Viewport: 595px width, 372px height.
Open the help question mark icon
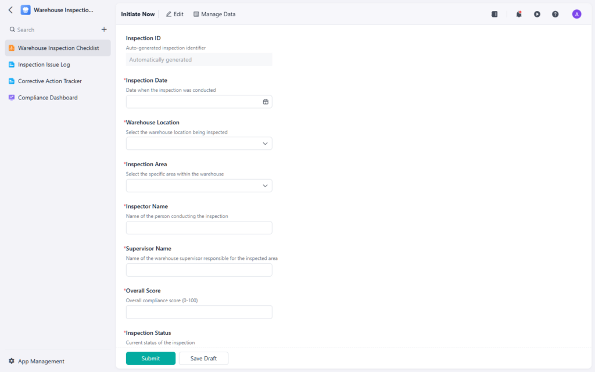point(555,14)
